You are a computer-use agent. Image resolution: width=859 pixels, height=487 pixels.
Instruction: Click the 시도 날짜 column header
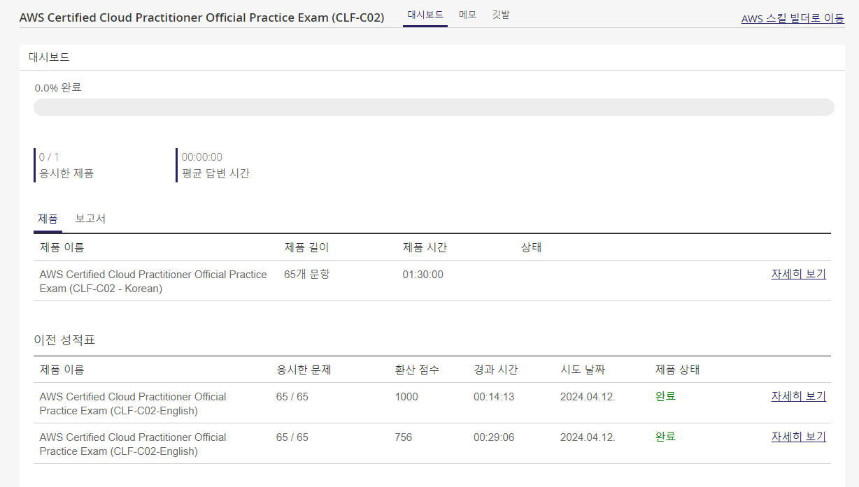(583, 370)
